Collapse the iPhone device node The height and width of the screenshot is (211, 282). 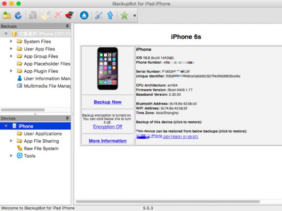(x=6, y=126)
